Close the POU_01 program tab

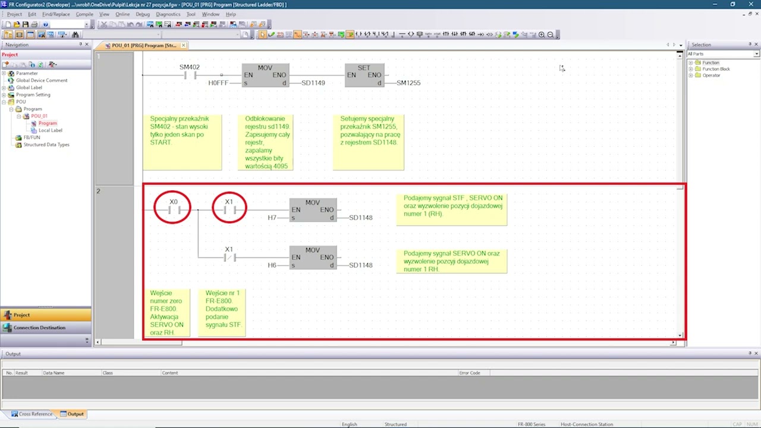point(183,45)
